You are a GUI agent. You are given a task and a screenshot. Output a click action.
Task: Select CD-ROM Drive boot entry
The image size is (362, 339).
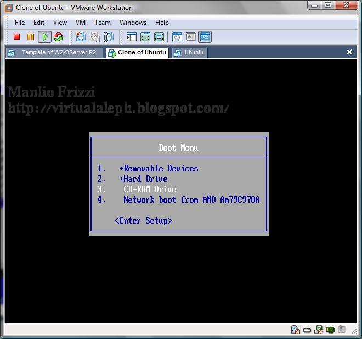[x=150, y=190]
